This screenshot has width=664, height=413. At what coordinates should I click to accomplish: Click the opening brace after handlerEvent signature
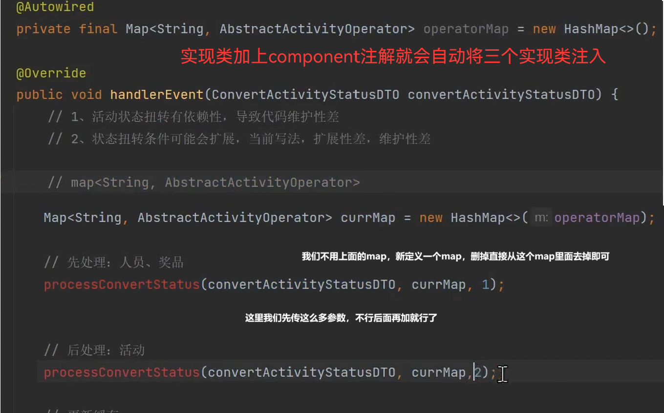click(x=615, y=94)
